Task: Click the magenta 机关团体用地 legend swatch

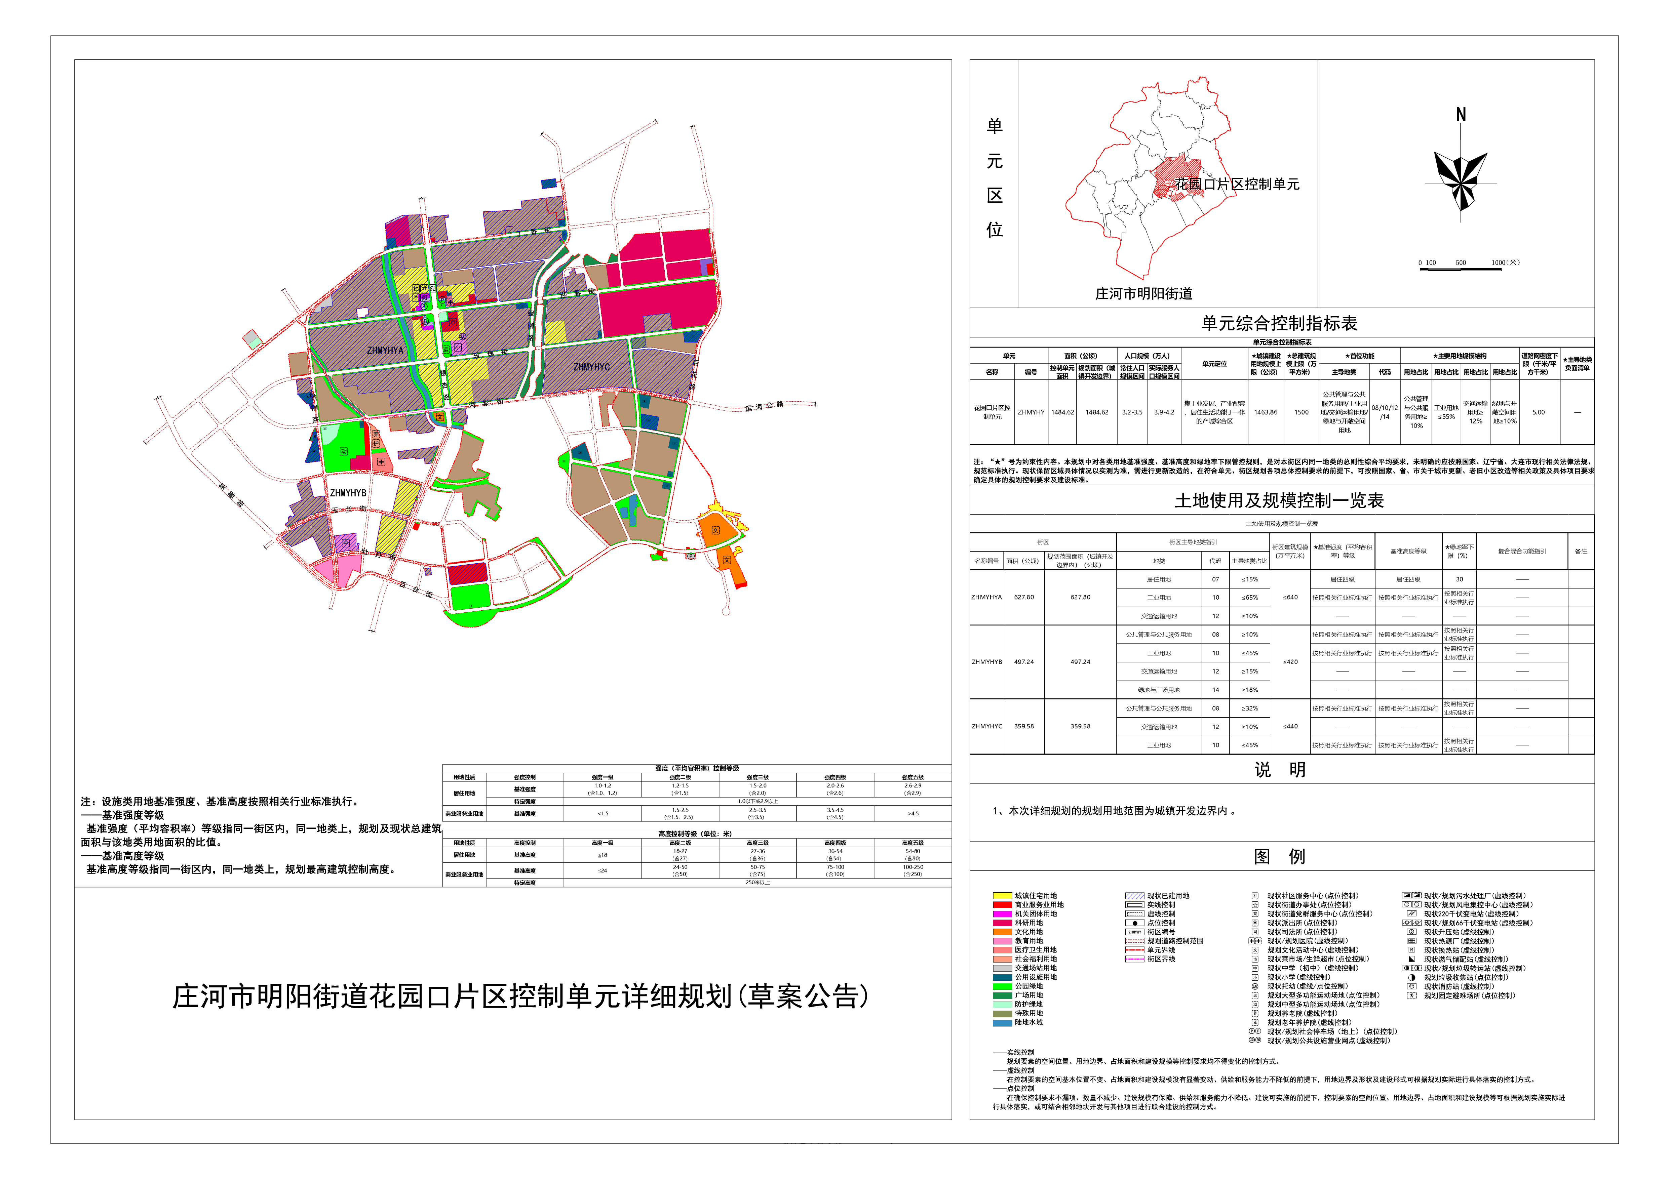Action: tap(1002, 914)
